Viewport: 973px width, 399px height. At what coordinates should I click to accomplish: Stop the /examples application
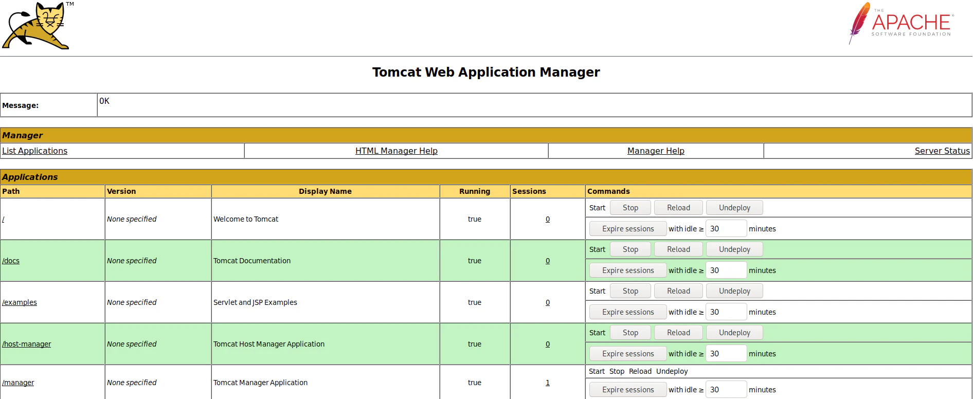pos(630,291)
